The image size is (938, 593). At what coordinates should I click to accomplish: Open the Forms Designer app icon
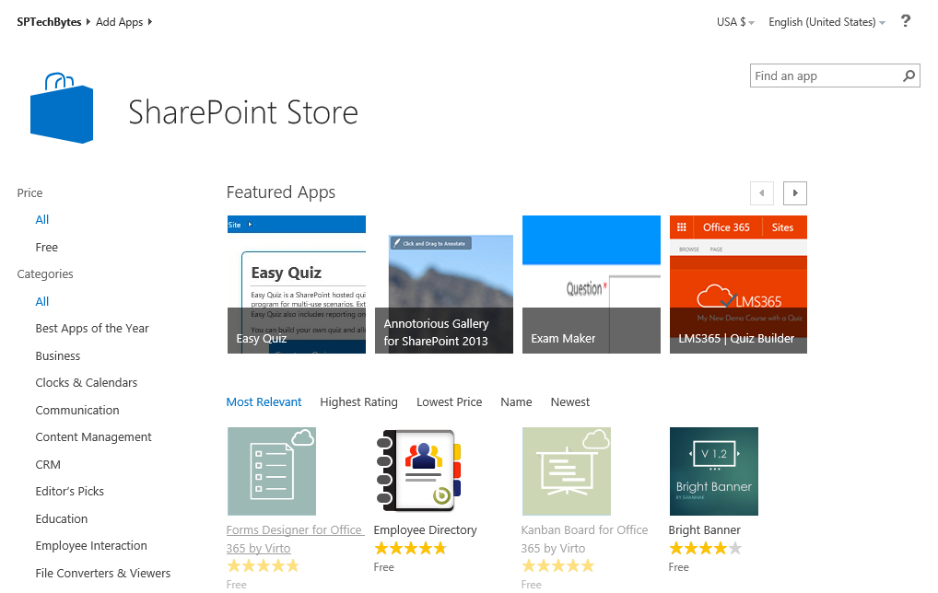[271, 471]
